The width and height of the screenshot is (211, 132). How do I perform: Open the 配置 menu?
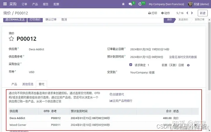(x=56, y=4)
